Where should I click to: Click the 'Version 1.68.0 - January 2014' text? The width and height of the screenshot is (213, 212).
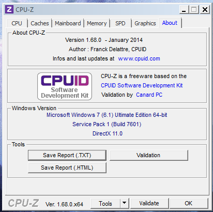coord(104,40)
